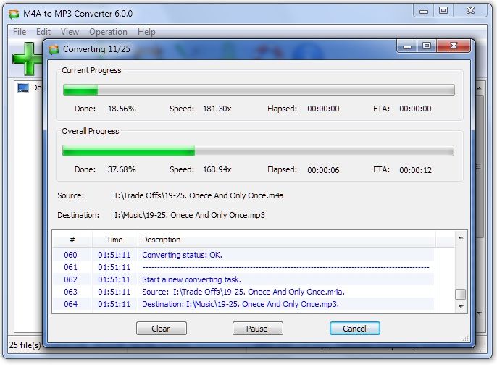This screenshot has width=497, height=367.
Task: Click the Pause button
Action: click(x=257, y=329)
